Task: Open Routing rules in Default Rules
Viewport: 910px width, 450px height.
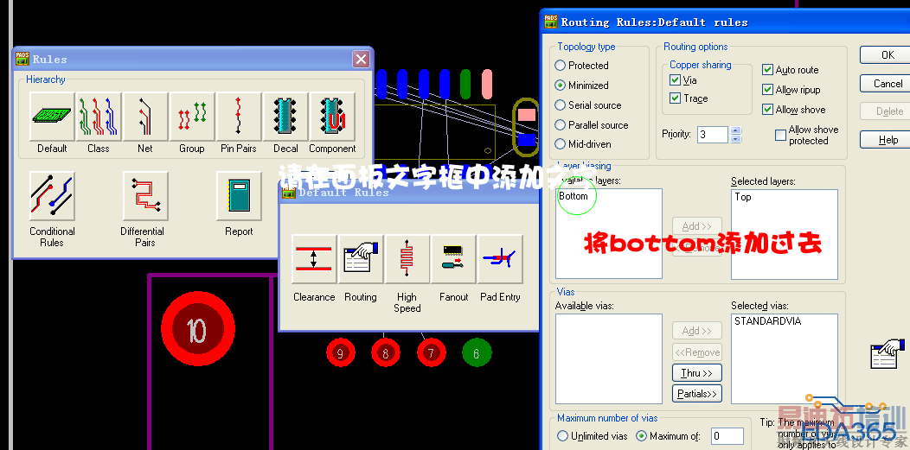Action: click(x=361, y=259)
